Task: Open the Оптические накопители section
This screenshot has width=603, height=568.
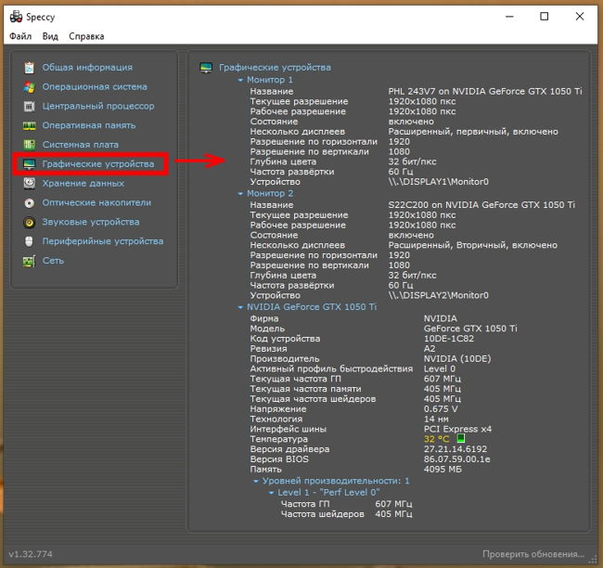Action: pos(96,202)
